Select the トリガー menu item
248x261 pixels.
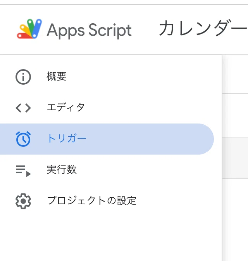pos(107,139)
